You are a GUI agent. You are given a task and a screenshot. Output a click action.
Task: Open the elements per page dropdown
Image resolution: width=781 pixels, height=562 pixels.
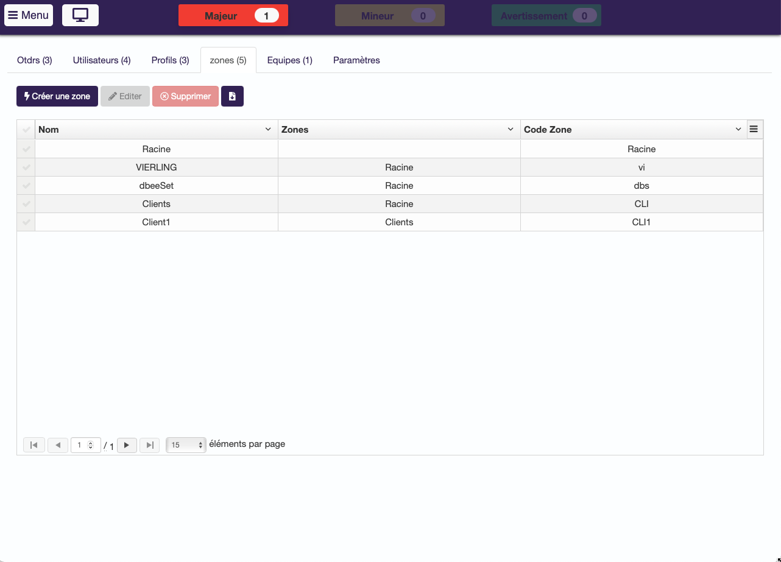click(186, 445)
